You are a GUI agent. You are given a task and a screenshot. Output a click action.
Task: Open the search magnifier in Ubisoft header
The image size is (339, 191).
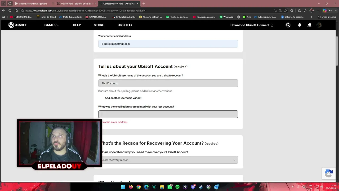[x=288, y=25]
